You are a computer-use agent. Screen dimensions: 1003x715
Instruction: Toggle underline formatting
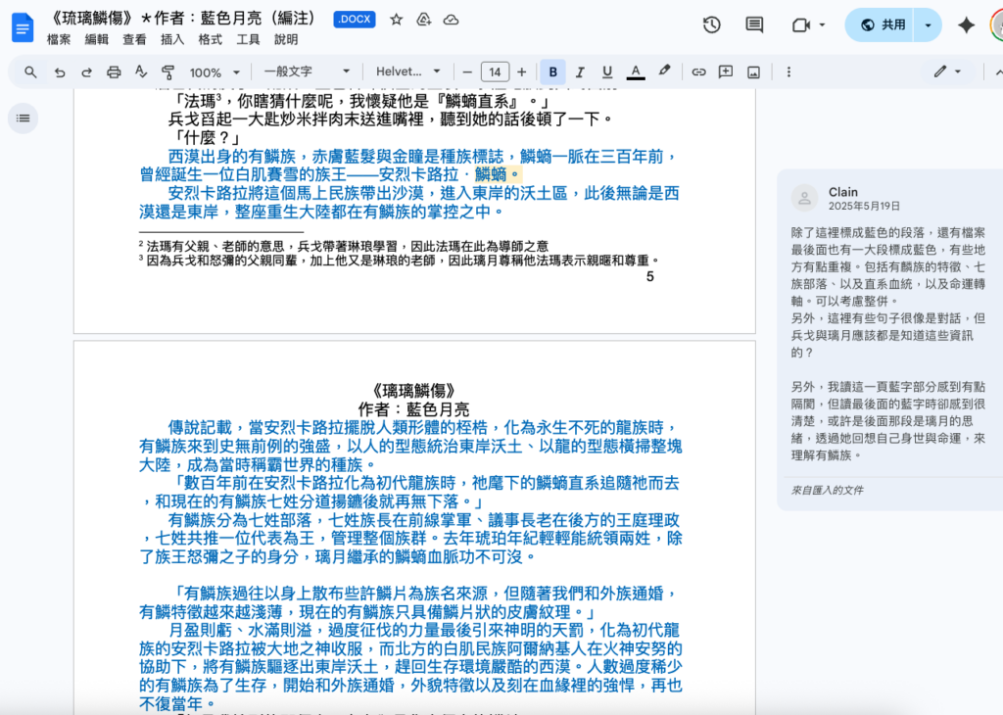pos(607,72)
